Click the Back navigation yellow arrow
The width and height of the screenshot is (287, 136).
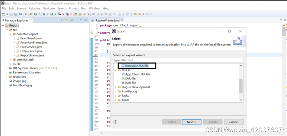pyautogui.click(x=140, y=14)
